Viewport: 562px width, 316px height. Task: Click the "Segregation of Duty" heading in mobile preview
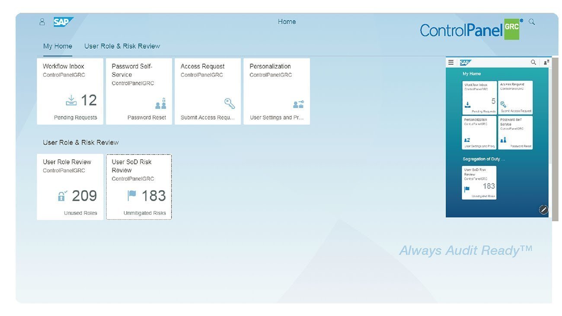point(484,159)
